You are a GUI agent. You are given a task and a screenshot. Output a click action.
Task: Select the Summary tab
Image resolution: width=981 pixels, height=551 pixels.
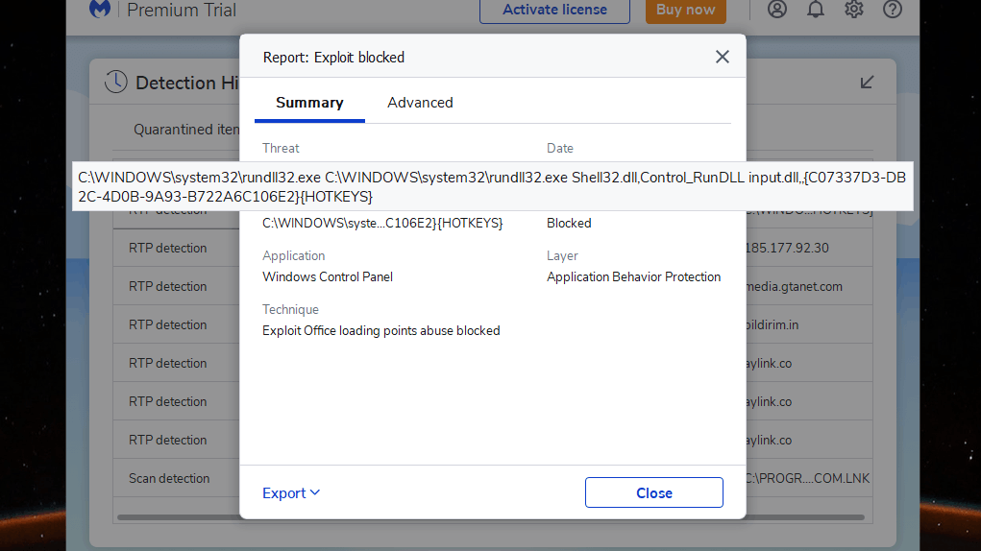(309, 103)
